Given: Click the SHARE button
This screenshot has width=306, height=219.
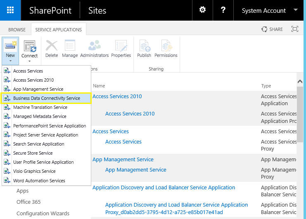Looking at the screenshot, I should click(x=272, y=29).
